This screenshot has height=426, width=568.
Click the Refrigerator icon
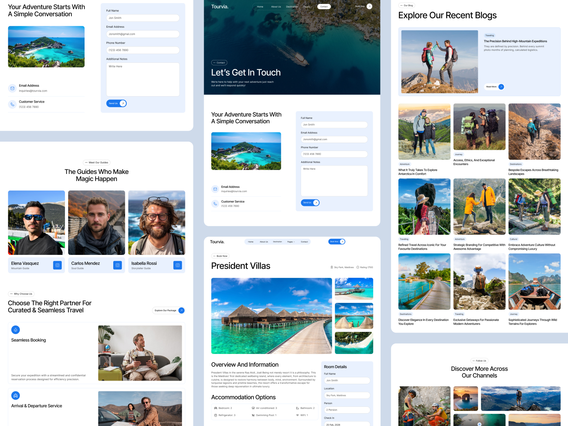[x=215, y=415]
